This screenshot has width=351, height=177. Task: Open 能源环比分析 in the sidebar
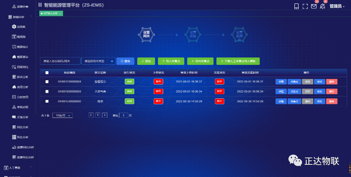(x=23, y=157)
